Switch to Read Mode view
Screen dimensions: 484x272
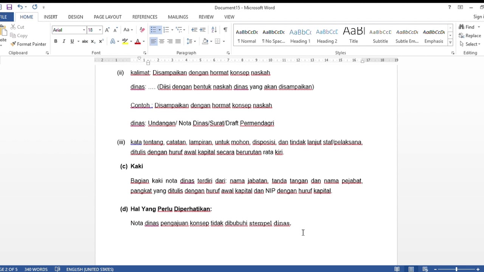[x=397, y=269]
